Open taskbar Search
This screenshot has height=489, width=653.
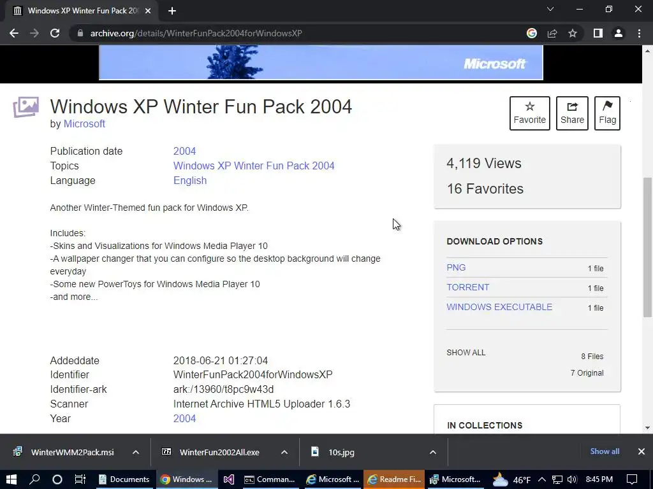34,479
